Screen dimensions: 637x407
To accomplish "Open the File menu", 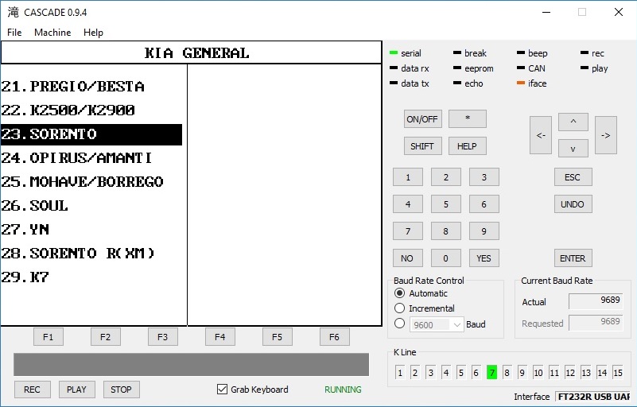I will click(14, 33).
